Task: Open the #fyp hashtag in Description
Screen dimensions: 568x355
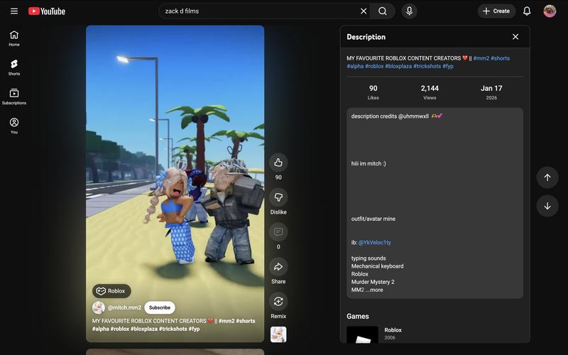Action: tap(448, 66)
